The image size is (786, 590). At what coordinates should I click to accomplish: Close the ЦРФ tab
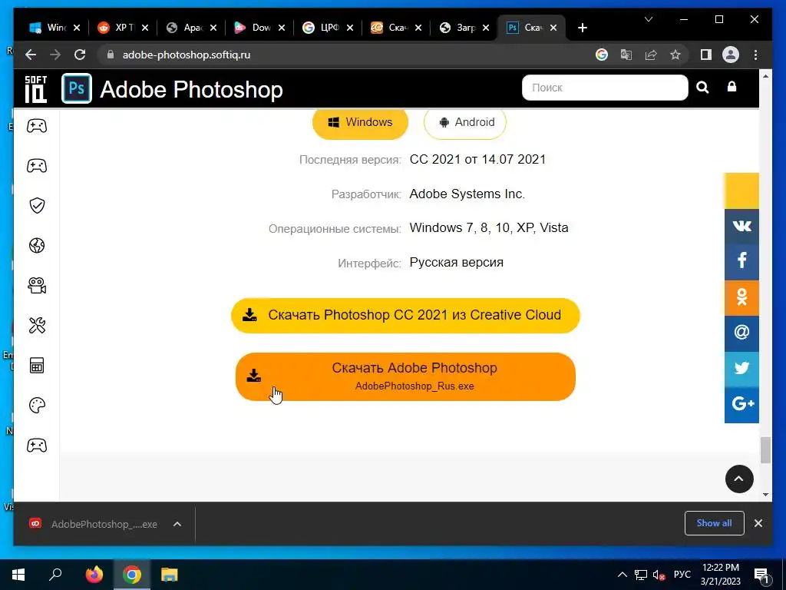[350, 28]
